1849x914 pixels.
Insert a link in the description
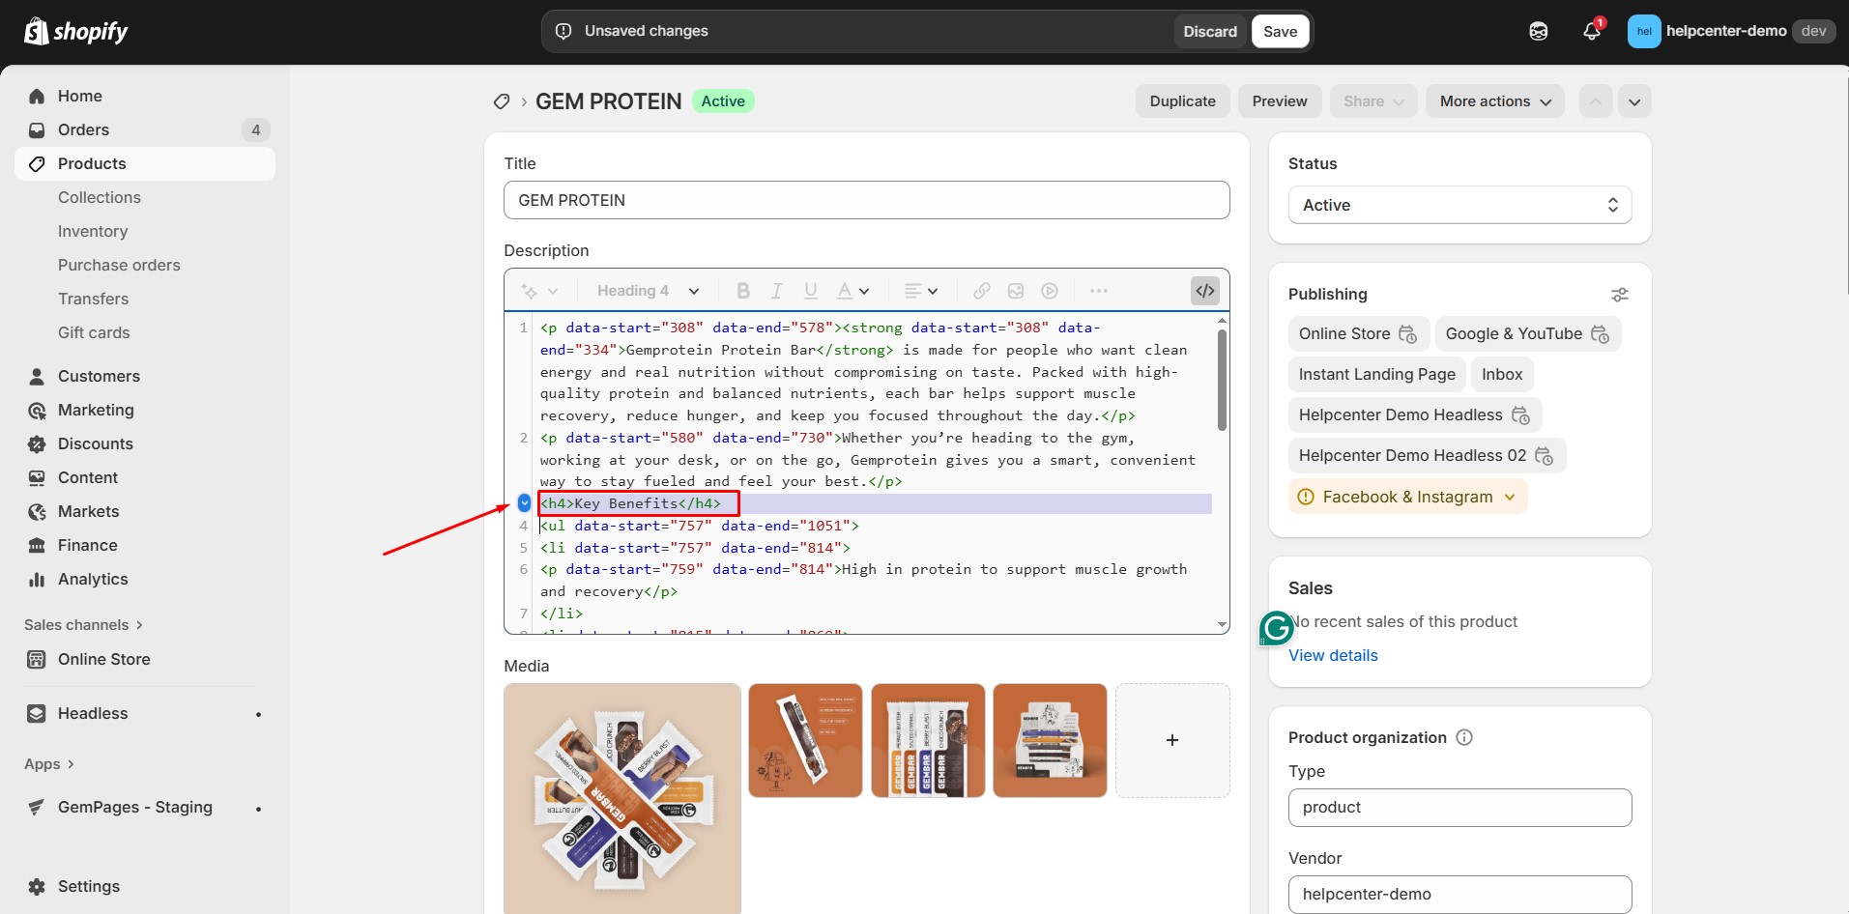[x=981, y=290]
